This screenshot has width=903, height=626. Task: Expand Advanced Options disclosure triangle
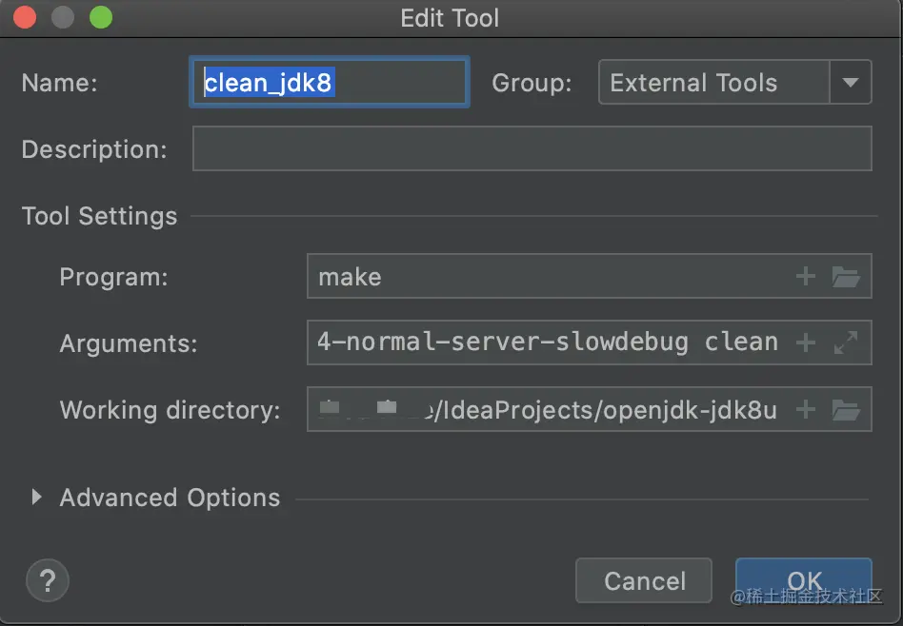click(37, 498)
